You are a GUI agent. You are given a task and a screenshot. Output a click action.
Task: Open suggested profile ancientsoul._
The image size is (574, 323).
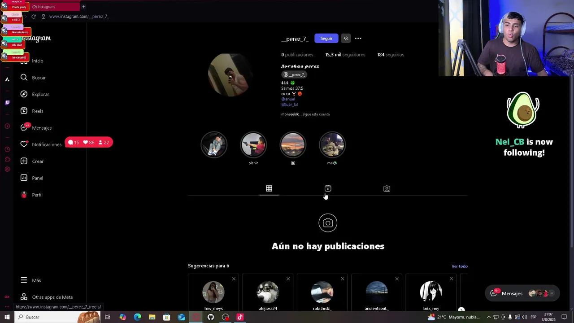click(377, 292)
